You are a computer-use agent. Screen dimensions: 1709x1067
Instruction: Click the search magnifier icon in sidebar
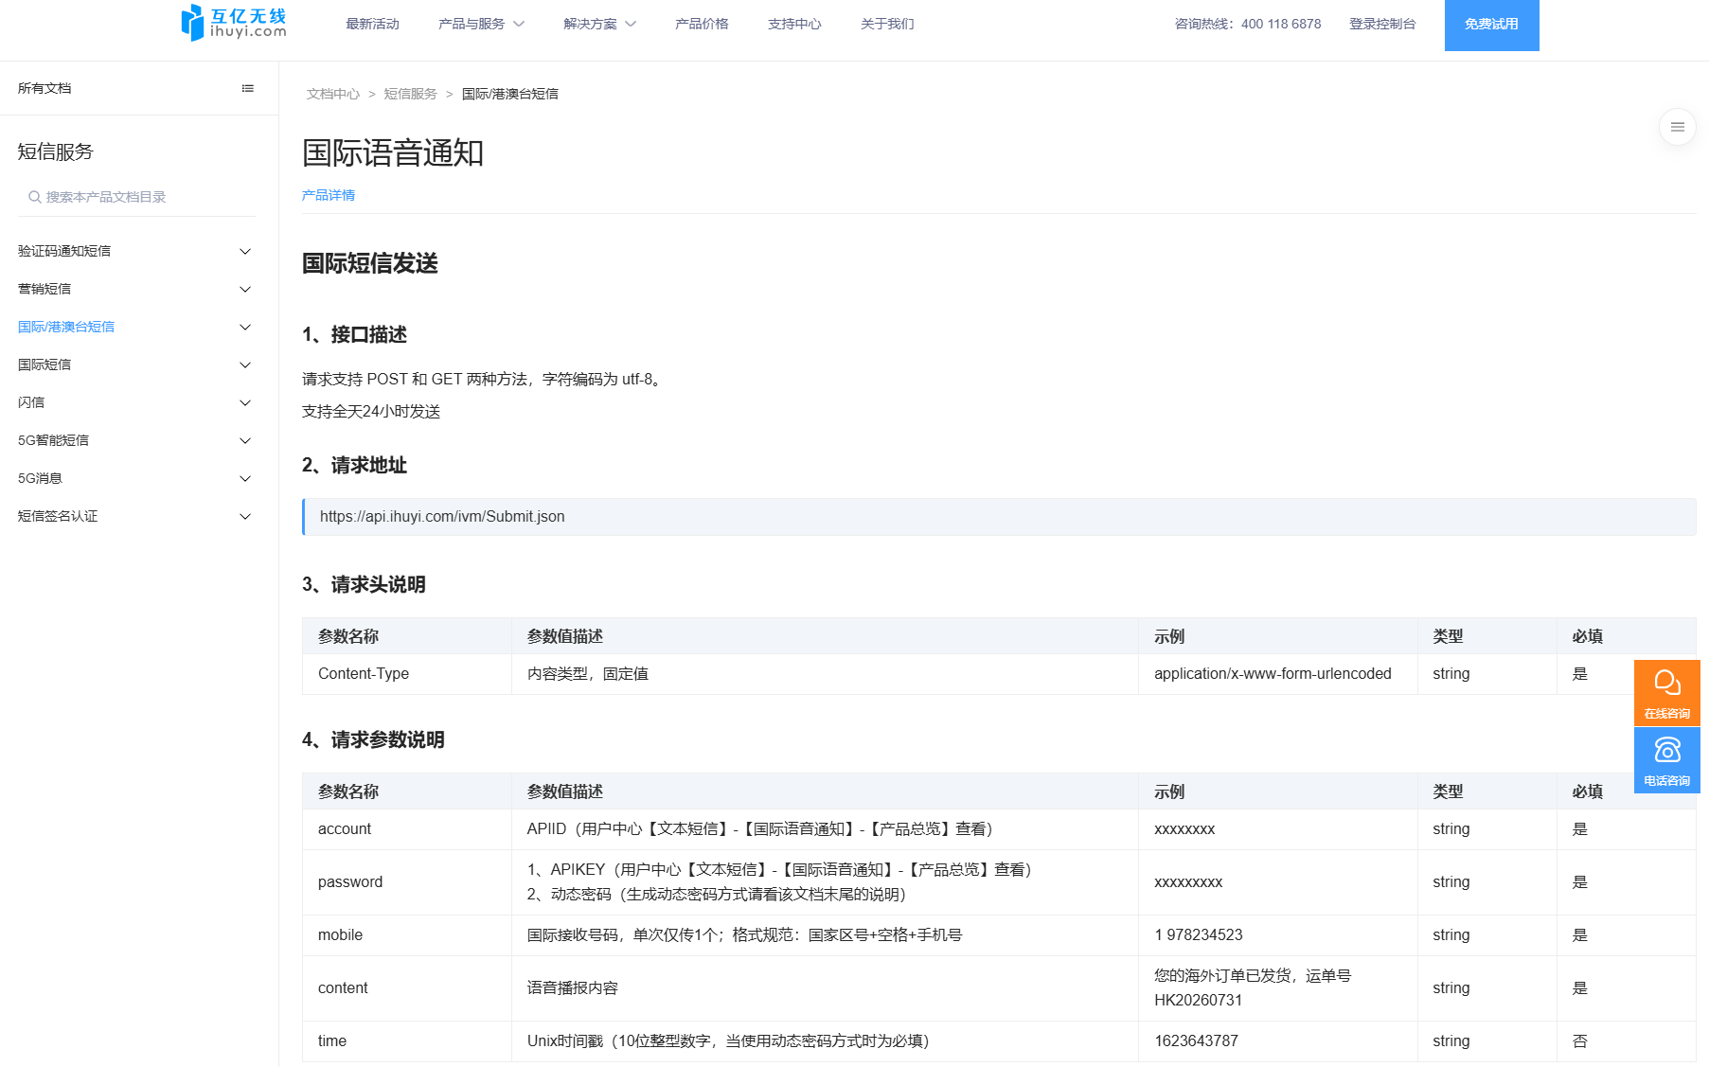[34, 197]
